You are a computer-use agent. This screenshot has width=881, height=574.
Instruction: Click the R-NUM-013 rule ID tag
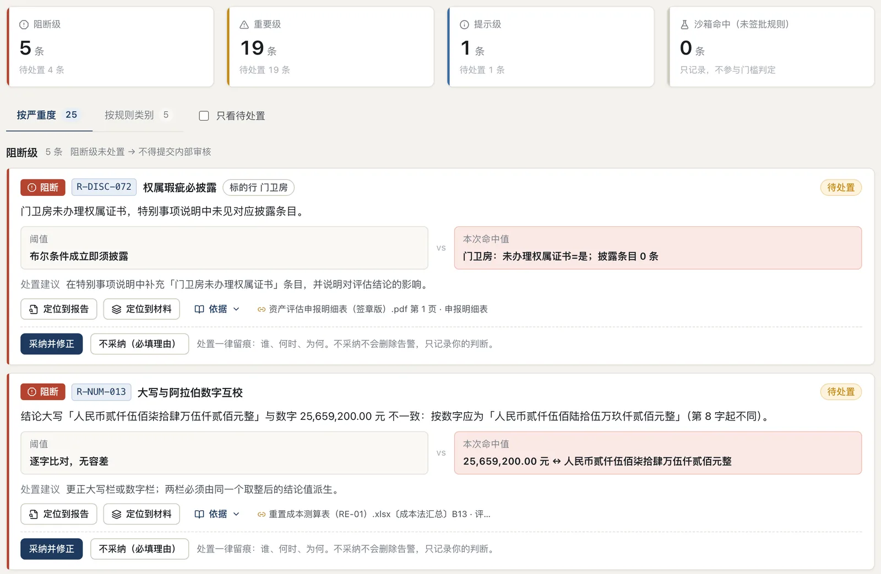(x=101, y=392)
